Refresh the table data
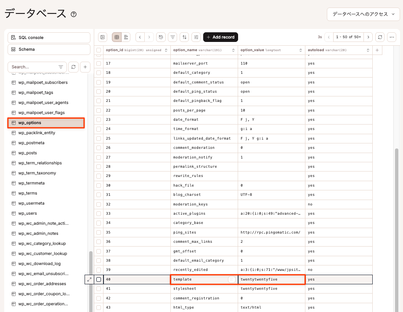403x312 pixels. 380,37
